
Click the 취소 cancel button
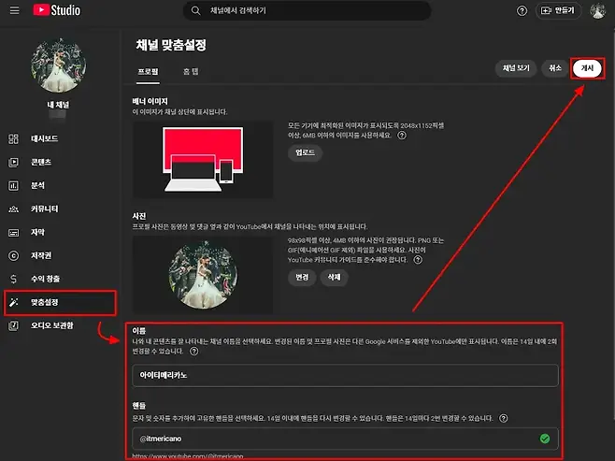point(554,68)
